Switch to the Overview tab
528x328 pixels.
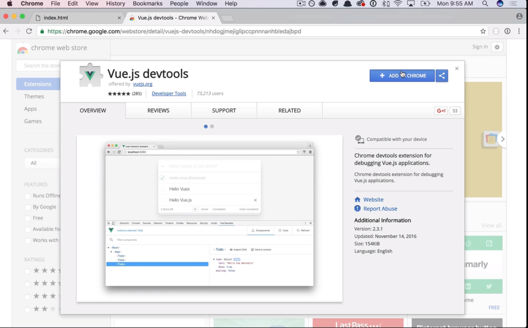93,110
